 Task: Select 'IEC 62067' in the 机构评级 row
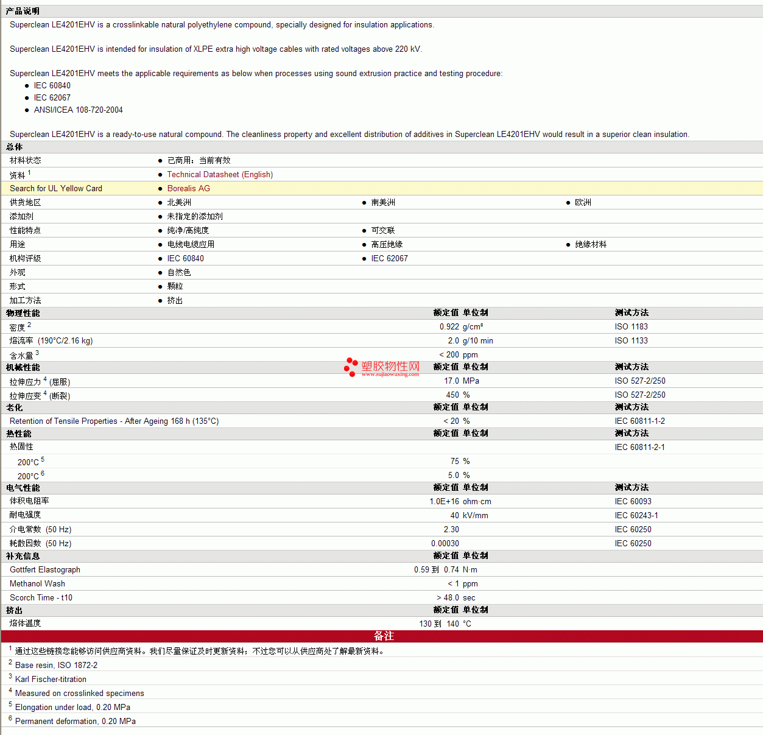coord(390,258)
